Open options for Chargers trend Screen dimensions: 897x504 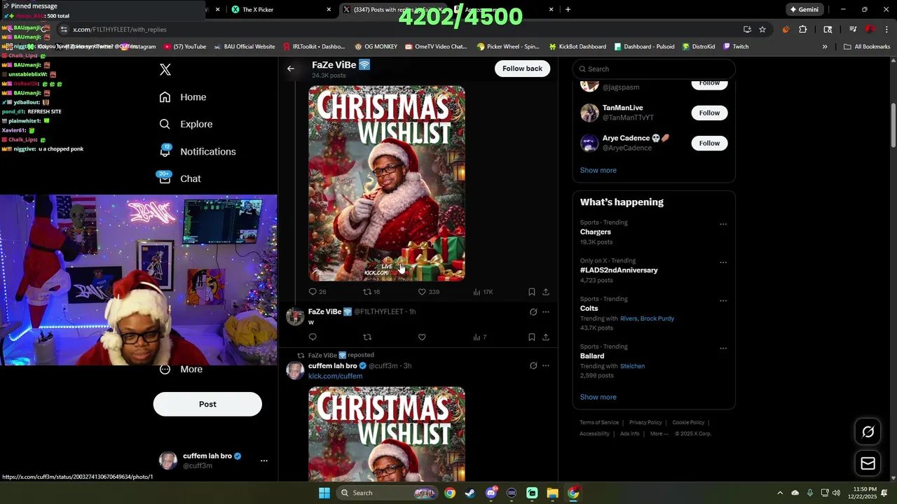[x=723, y=225]
